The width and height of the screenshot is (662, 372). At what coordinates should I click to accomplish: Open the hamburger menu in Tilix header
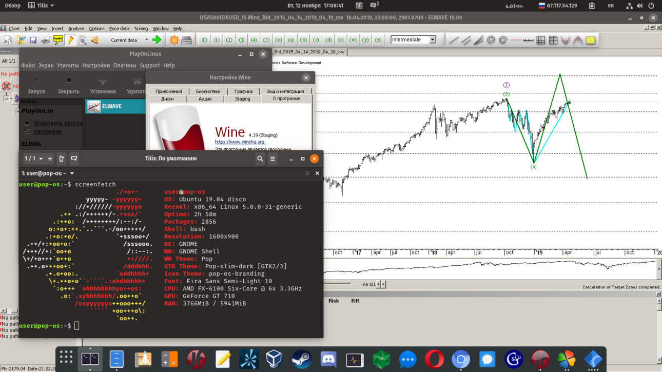pos(272,159)
